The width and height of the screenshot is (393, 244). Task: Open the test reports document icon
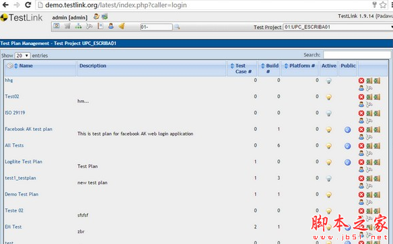tap(100, 26)
